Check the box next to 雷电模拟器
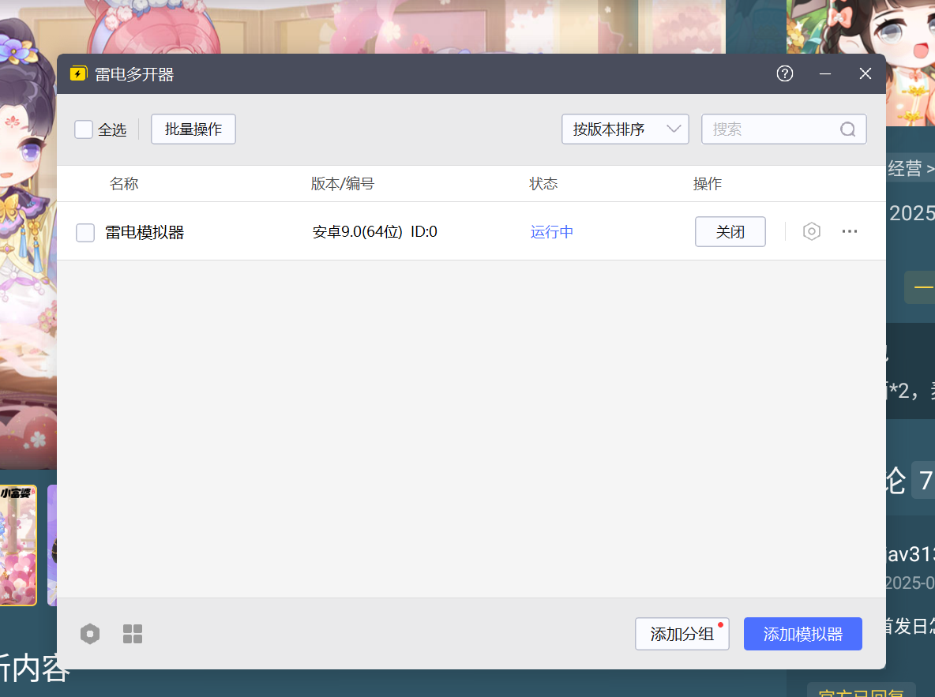This screenshot has height=697, width=935. (x=85, y=233)
